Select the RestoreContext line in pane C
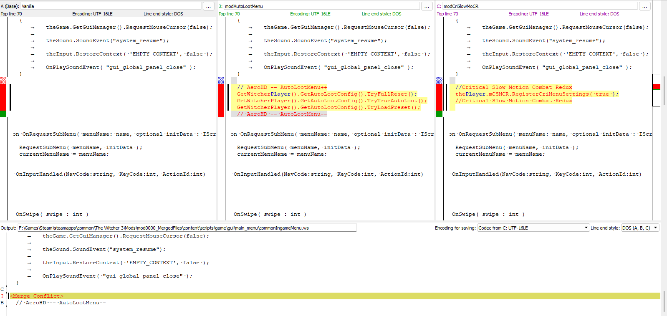The height and width of the screenshot is (316, 667). (566, 54)
